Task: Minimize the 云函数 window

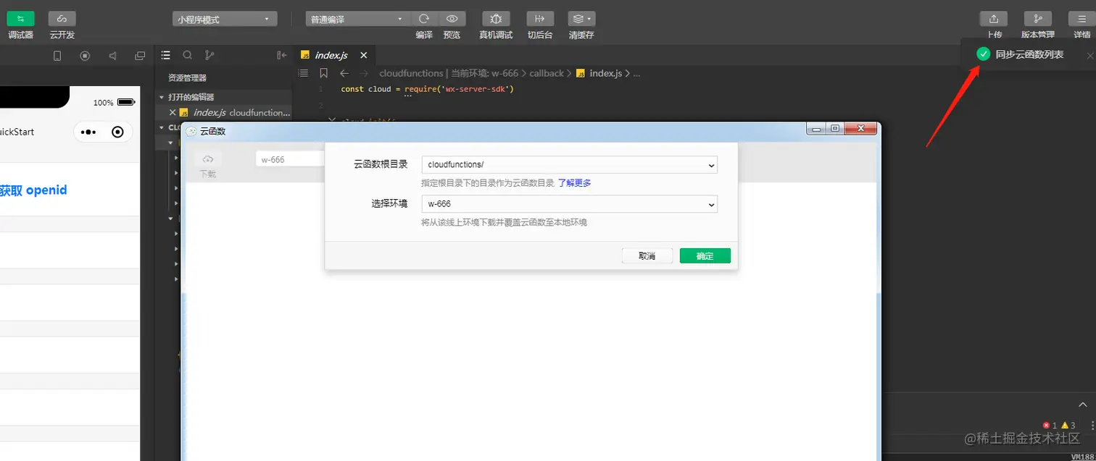Action: [x=818, y=129]
